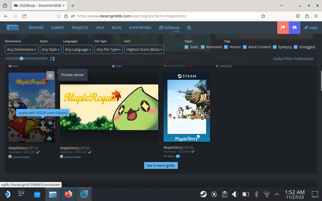Go back to the previous page
322x201 pixels.
click(6, 16)
